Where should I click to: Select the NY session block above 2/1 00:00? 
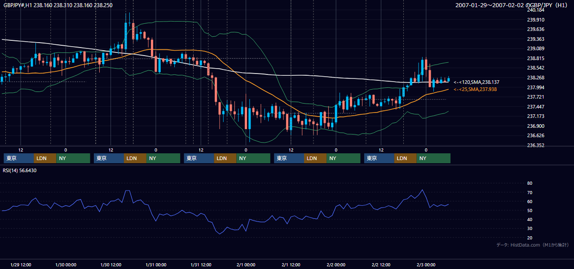pos(253,158)
